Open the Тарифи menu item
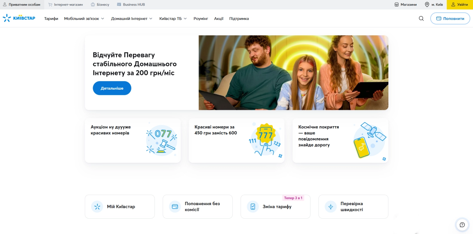 coord(51,19)
